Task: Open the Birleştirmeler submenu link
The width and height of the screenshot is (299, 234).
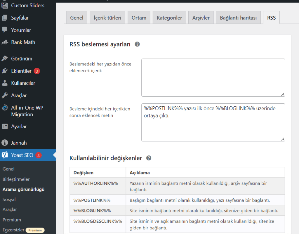Action: click(16, 179)
